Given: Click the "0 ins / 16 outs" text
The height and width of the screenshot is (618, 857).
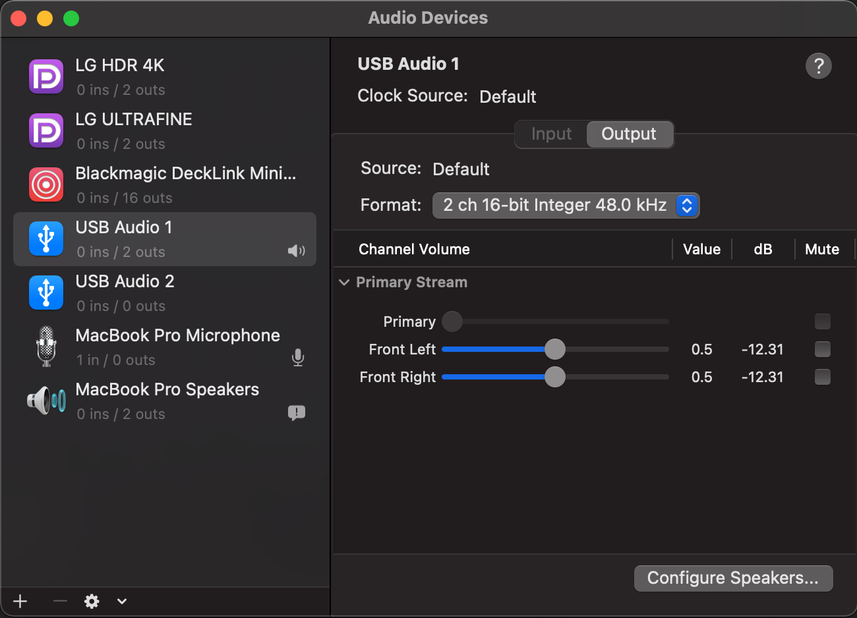Looking at the screenshot, I should pyautogui.click(x=124, y=198).
